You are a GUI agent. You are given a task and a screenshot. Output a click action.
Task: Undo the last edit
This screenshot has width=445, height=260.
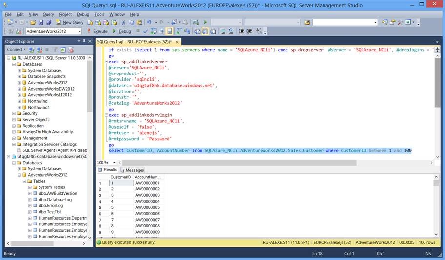[x=149, y=22]
